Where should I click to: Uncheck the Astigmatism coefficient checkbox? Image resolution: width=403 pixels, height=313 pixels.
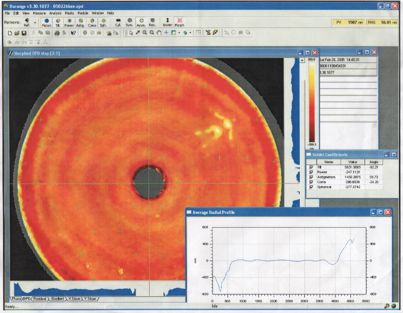click(x=311, y=177)
